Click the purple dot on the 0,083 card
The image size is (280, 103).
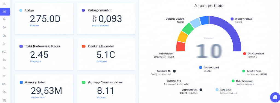click(x=83, y=10)
